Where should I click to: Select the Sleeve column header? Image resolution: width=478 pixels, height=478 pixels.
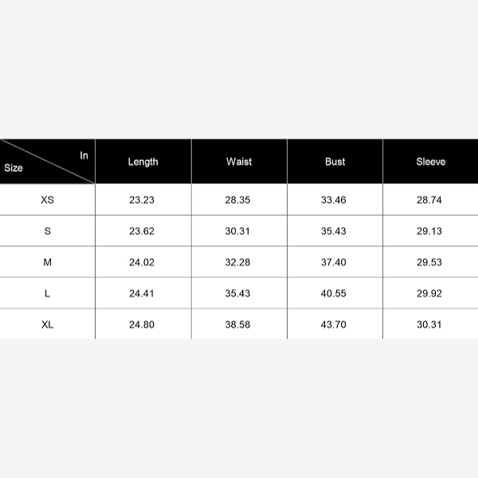[430, 162]
